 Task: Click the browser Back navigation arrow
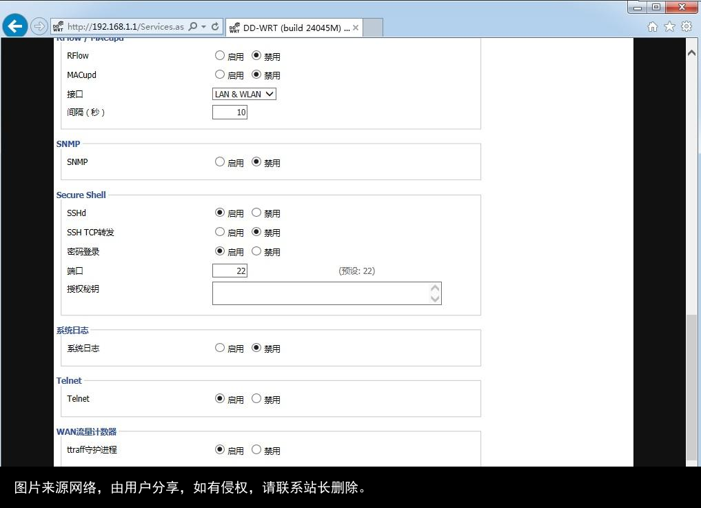click(x=14, y=26)
